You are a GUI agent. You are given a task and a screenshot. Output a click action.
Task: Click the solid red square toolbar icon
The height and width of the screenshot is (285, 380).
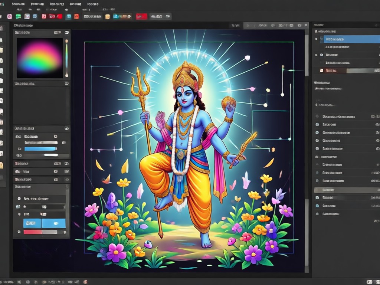[60, 16]
